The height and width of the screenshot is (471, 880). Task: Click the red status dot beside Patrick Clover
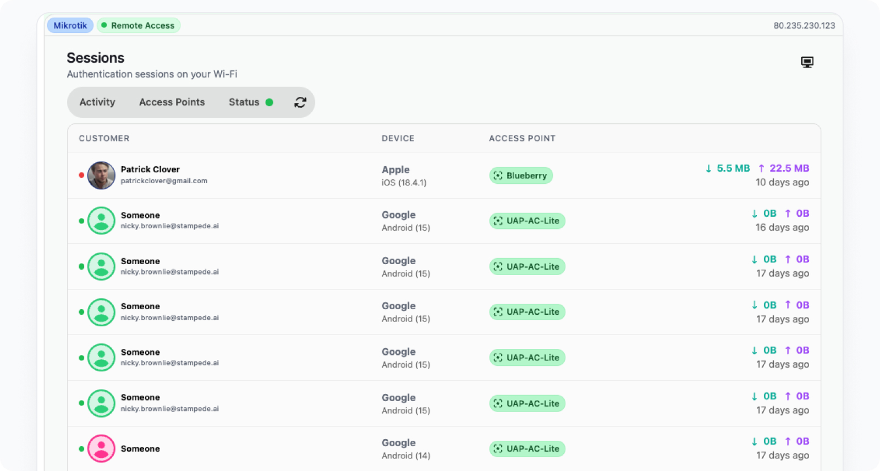point(81,176)
